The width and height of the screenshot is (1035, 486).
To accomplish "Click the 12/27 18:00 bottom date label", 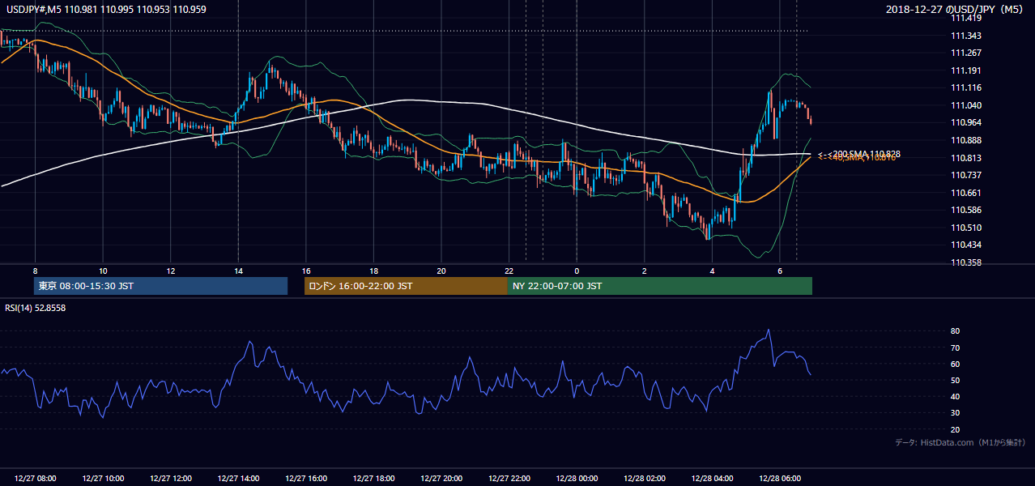I will click(373, 479).
